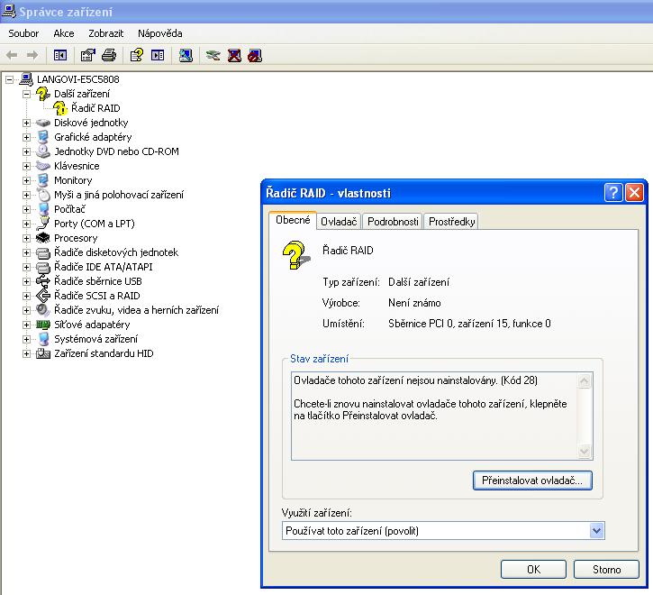The width and height of the screenshot is (653, 595).
Task: Expand Jednotky DVD nebo CD-ROM node
Action: (26, 151)
